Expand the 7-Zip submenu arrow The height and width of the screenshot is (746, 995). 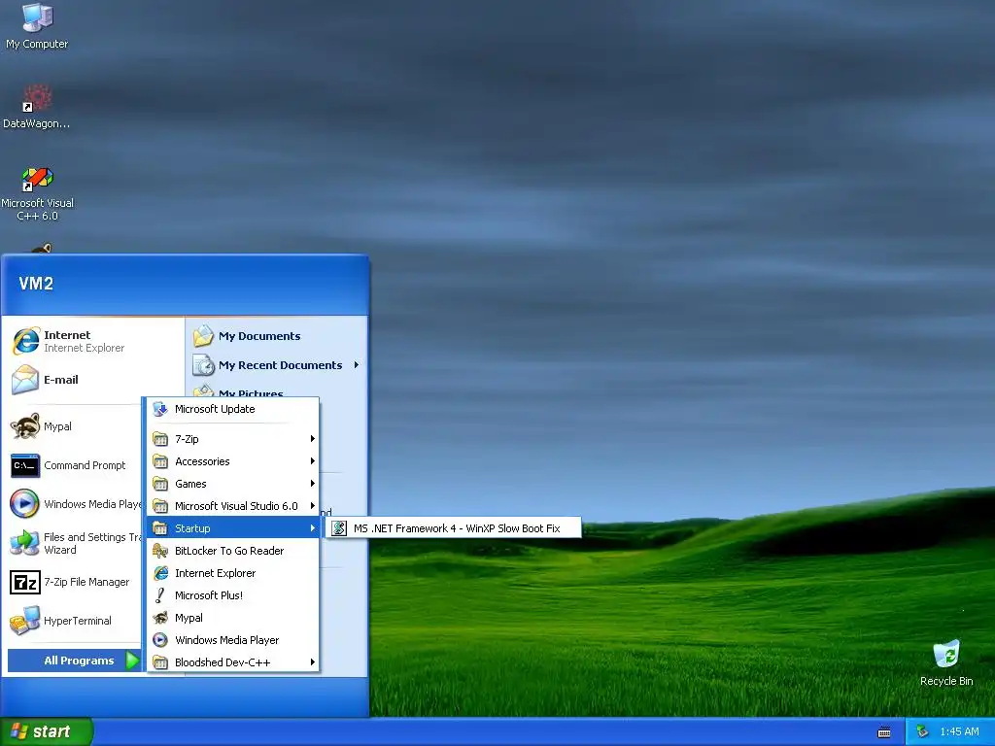click(x=312, y=439)
